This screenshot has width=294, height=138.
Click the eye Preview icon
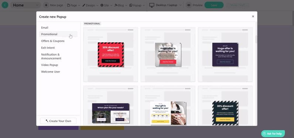coord(189,5)
